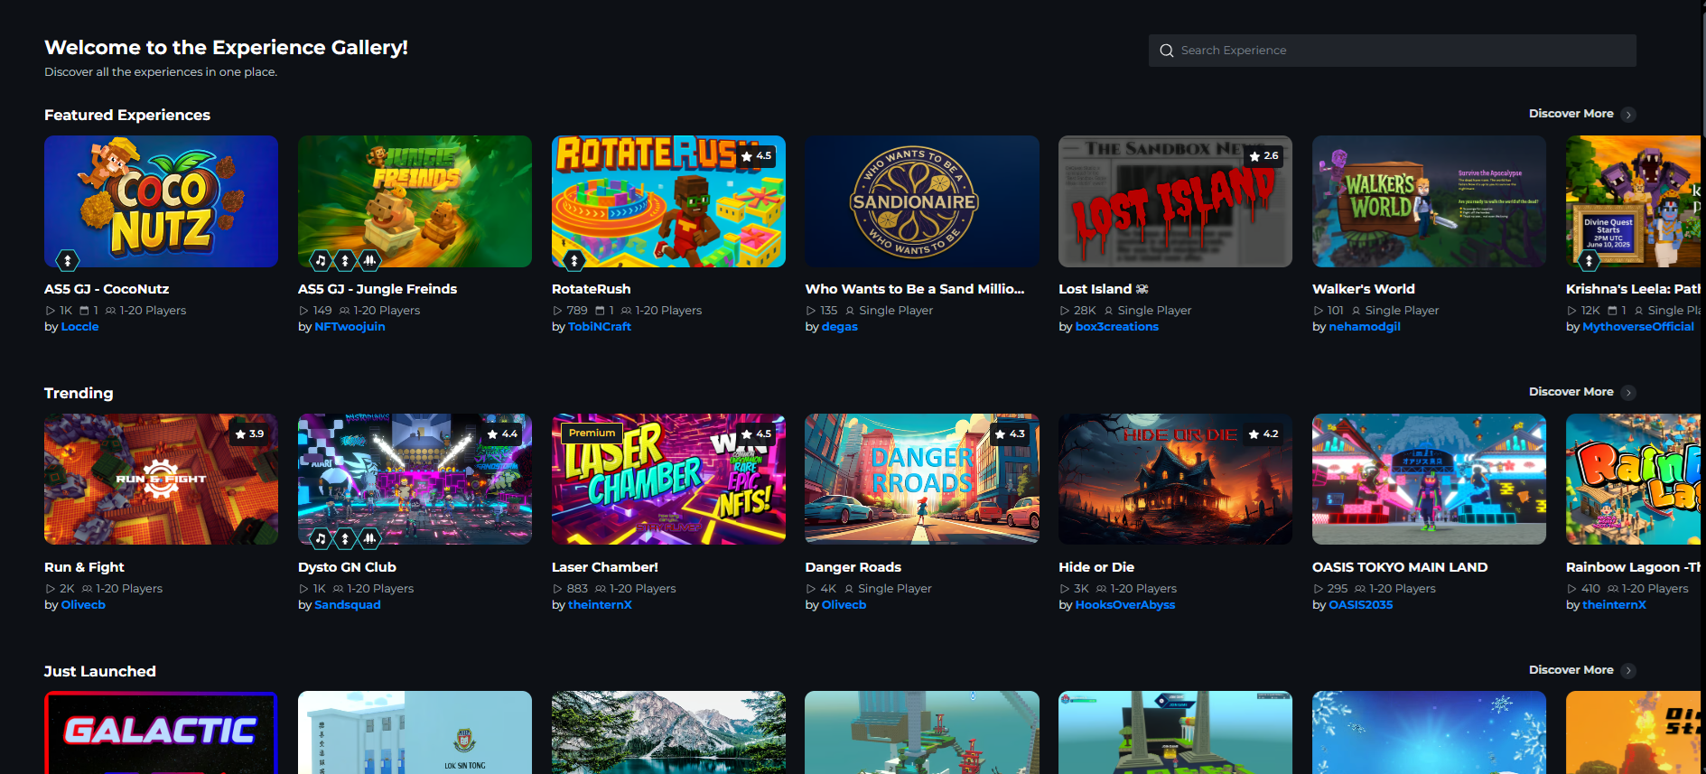
Task: Click the hexagon badge on Krishna's Leela thumbnail
Action: [x=1589, y=261]
